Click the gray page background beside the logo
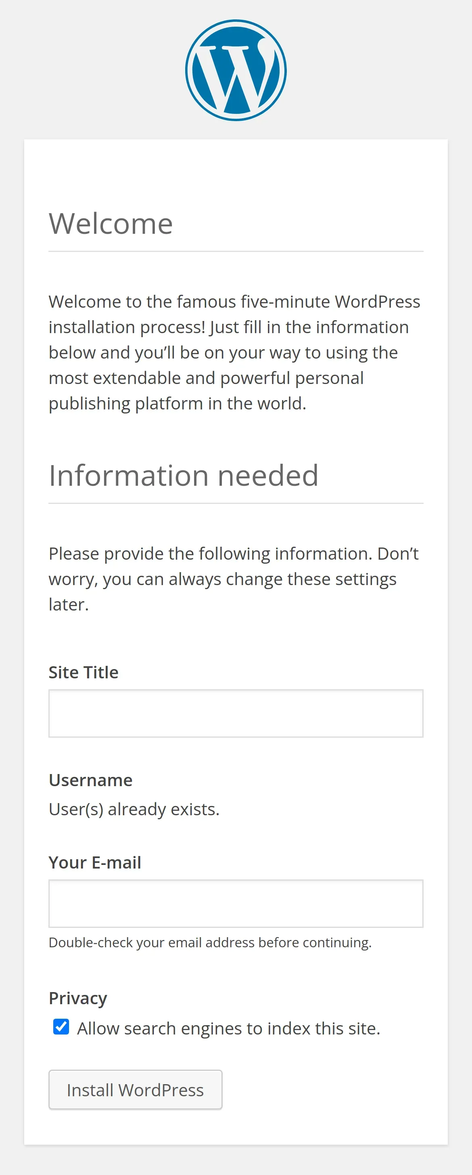Image resolution: width=472 pixels, height=1175 pixels. [x=91, y=68]
